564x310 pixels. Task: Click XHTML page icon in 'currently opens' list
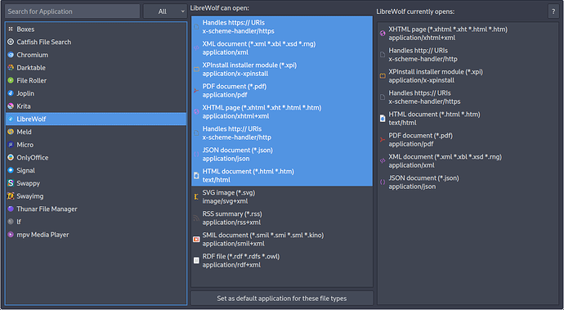(x=383, y=34)
